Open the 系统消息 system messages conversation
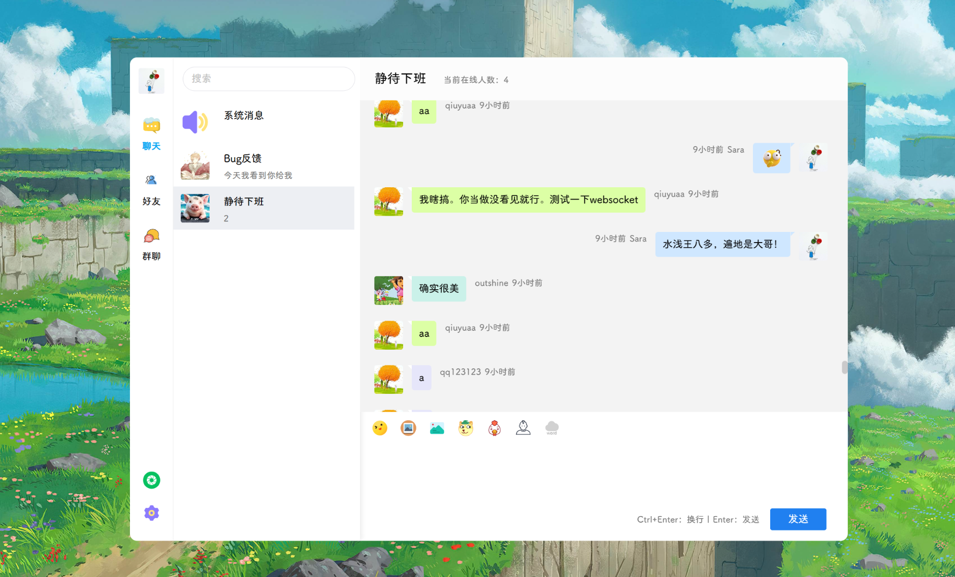 click(x=264, y=122)
